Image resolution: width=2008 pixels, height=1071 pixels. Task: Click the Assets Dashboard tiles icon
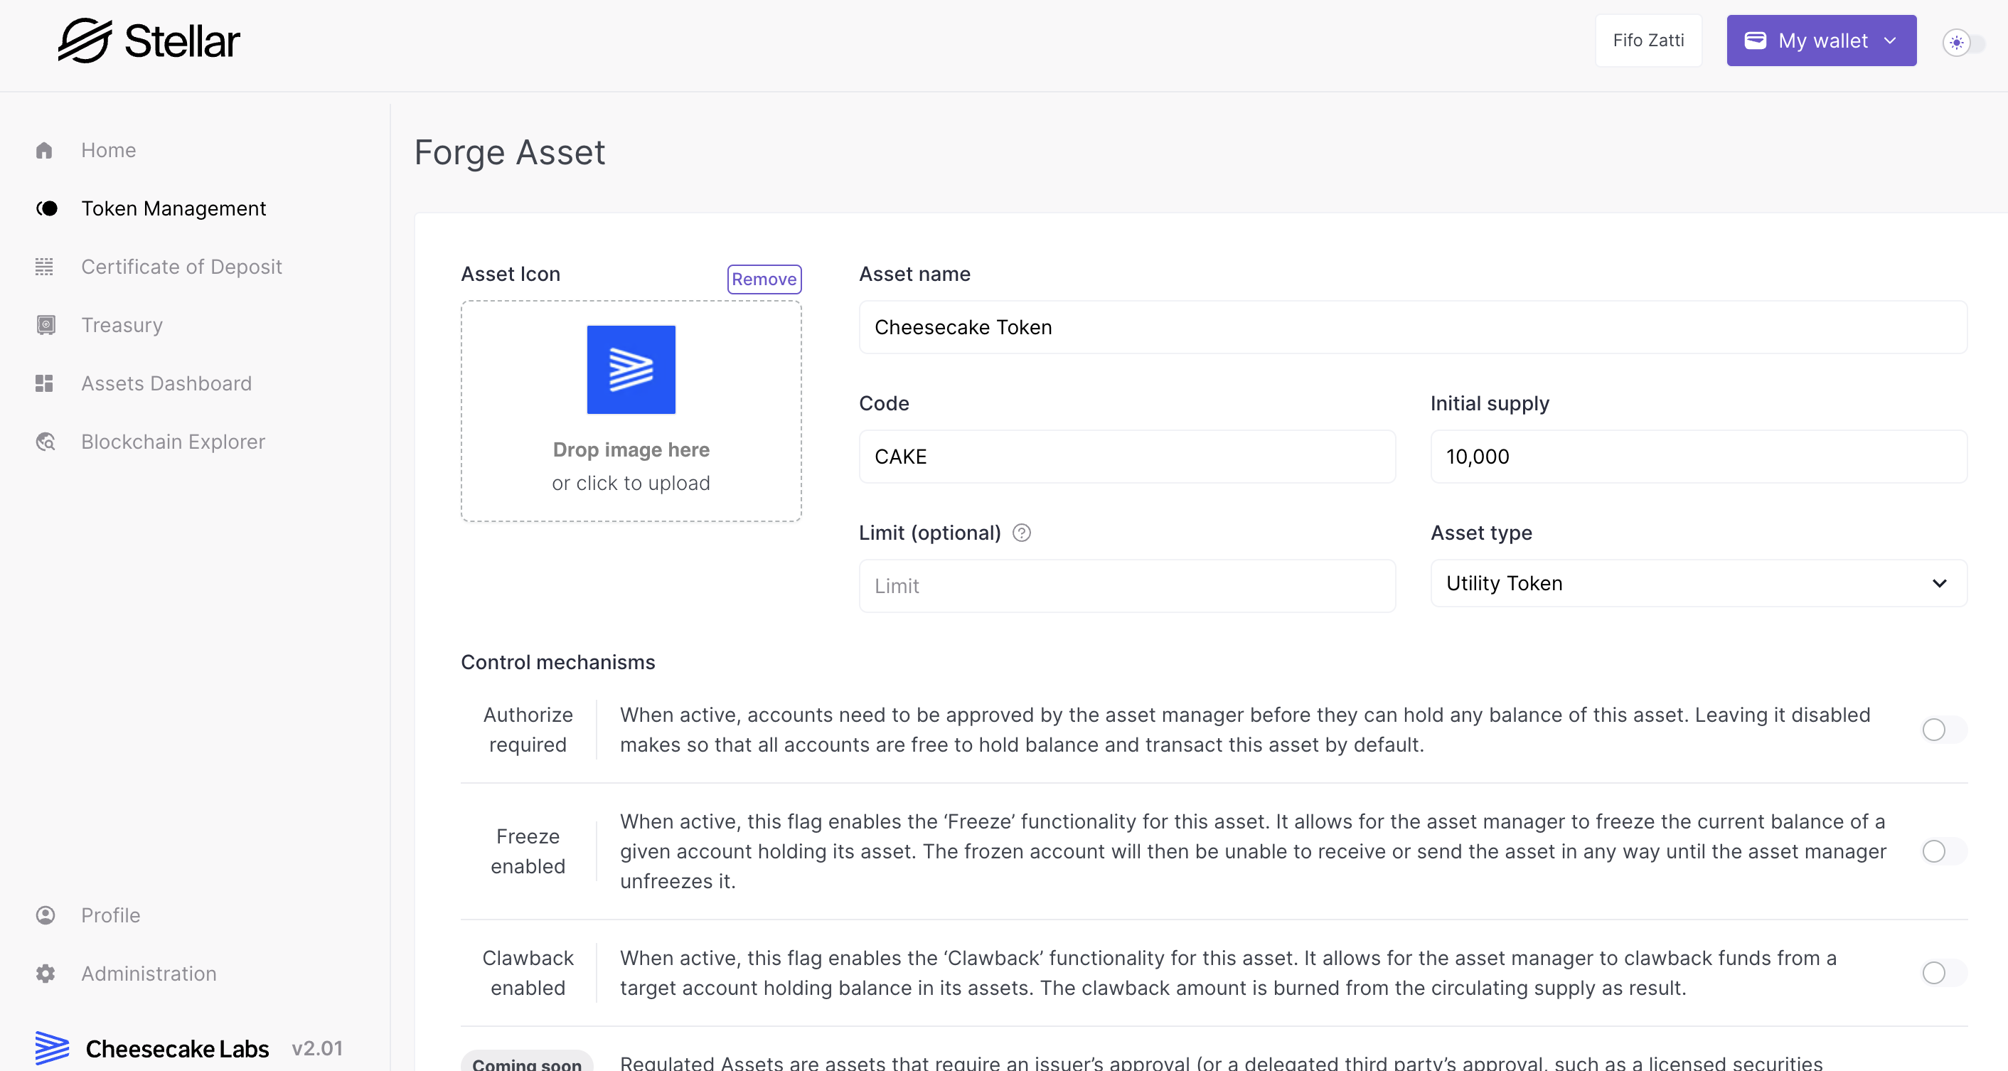(44, 383)
